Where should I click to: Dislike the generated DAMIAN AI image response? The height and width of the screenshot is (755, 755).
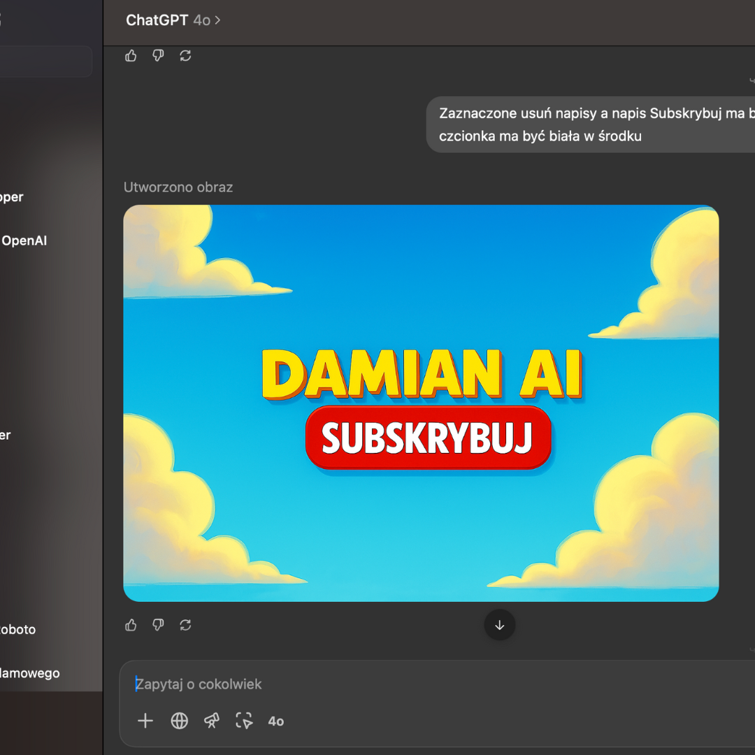[x=158, y=625]
